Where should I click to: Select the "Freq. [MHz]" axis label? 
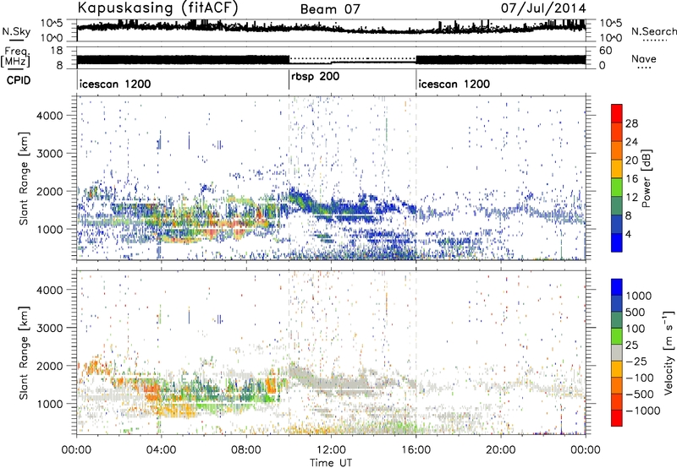pyautogui.click(x=15, y=57)
